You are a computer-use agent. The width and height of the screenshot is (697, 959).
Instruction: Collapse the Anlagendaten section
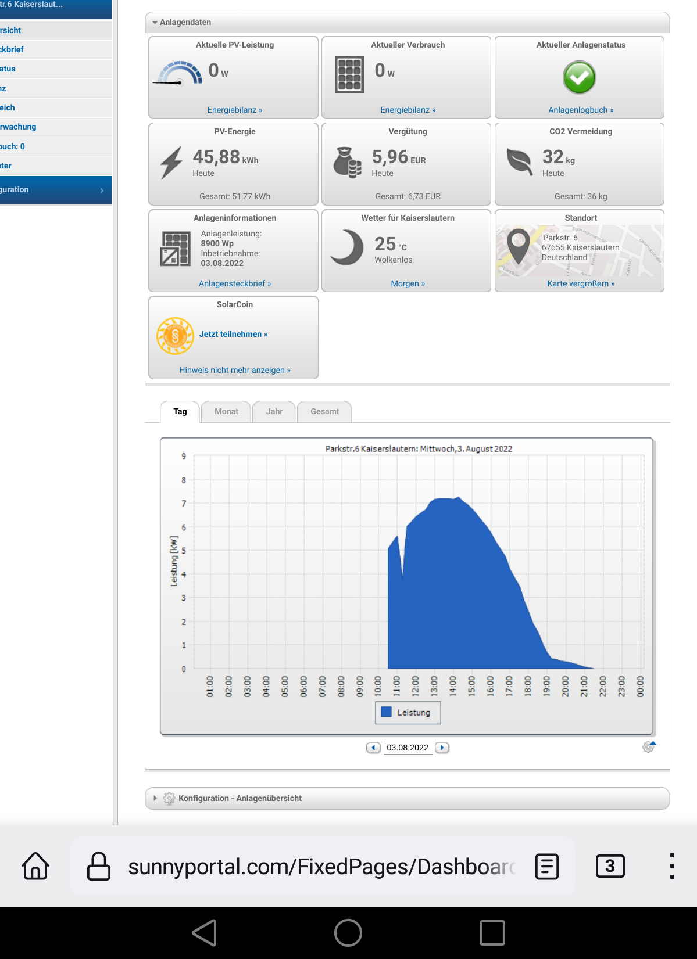click(x=155, y=23)
